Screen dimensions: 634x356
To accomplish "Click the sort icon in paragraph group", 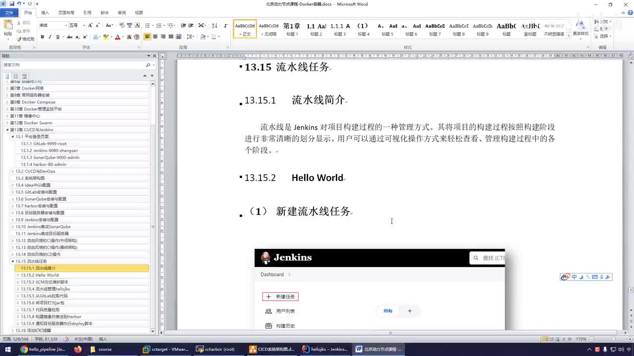I will point(214,25).
